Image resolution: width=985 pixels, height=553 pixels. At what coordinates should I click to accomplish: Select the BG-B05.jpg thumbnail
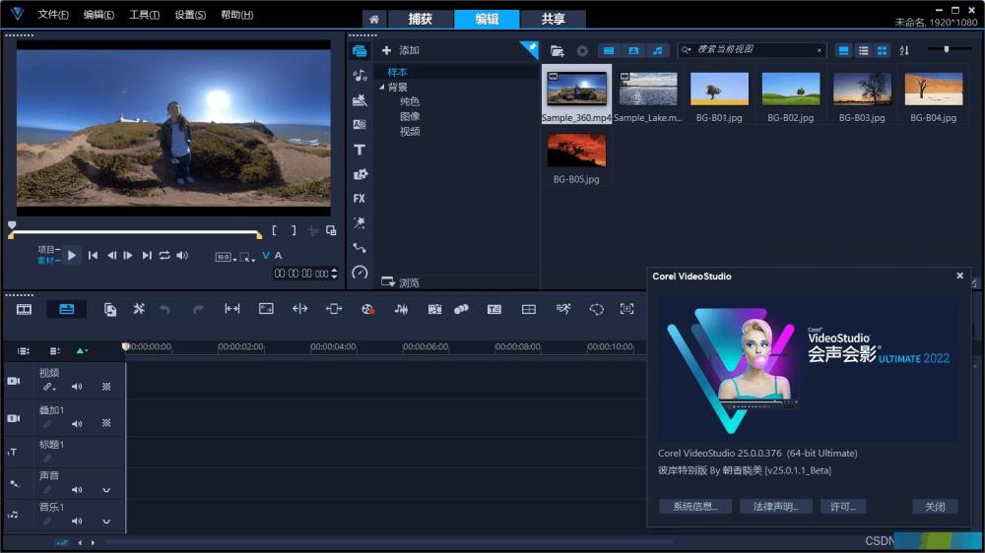pyautogui.click(x=576, y=150)
